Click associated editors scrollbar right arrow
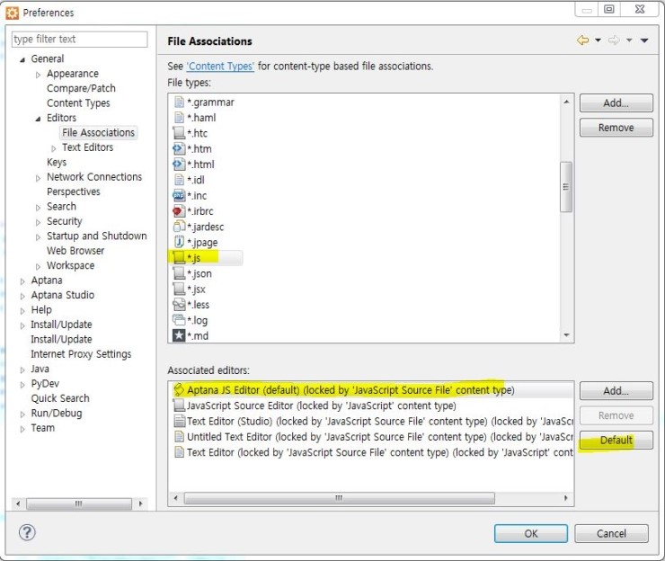The height and width of the screenshot is (561, 665). tap(566, 498)
